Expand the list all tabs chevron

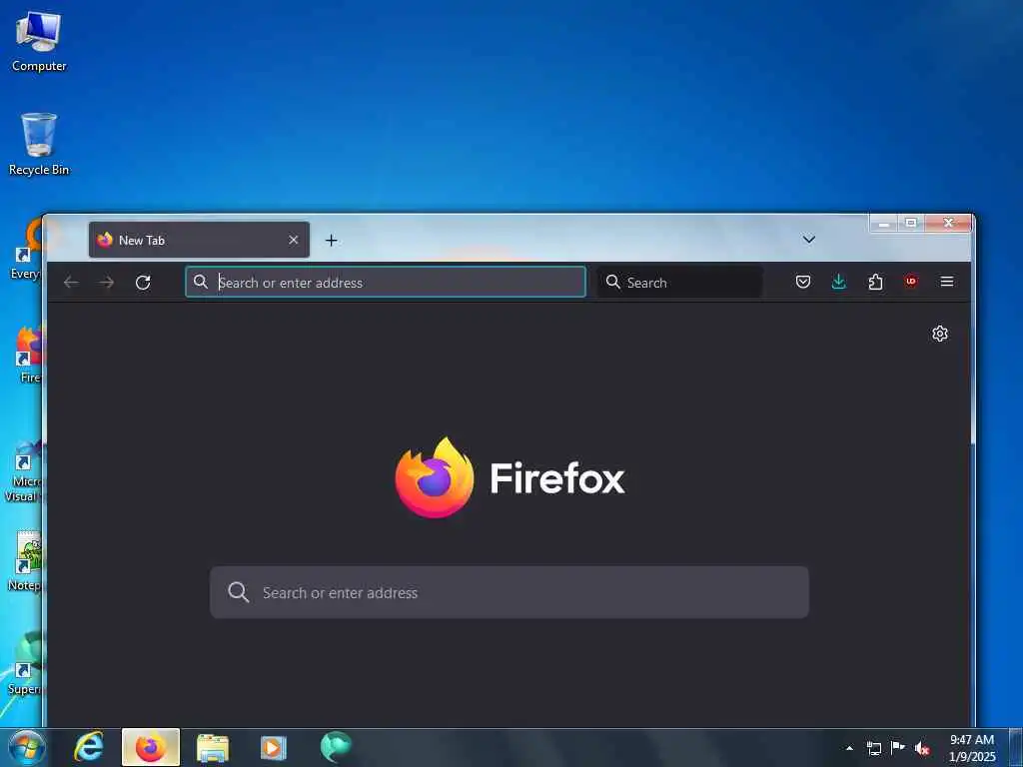click(x=809, y=240)
